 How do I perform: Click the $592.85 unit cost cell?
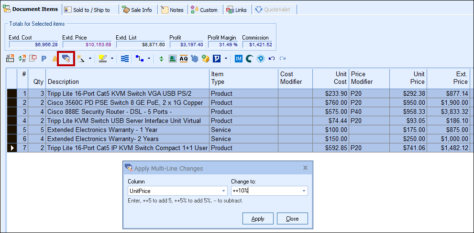pos(331,148)
